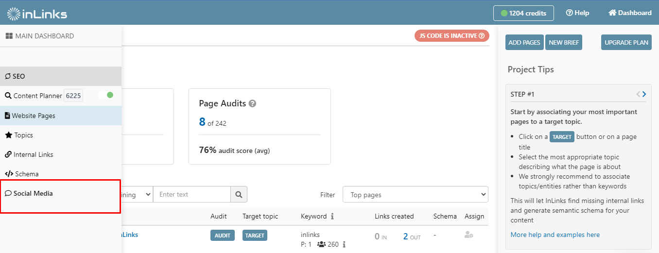Click the Links created column header
Image resolution: width=659 pixels, height=253 pixels.
[394, 216]
